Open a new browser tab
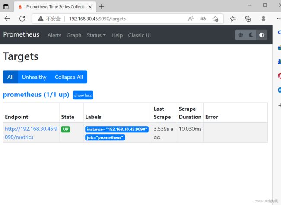The image size is (281, 205). tap(102, 6)
